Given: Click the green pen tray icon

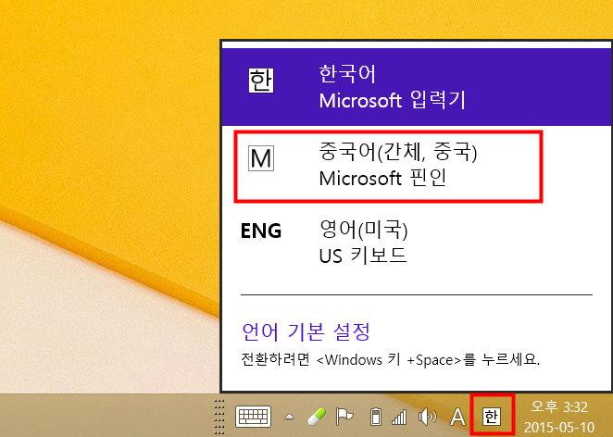Looking at the screenshot, I should pos(317,417).
